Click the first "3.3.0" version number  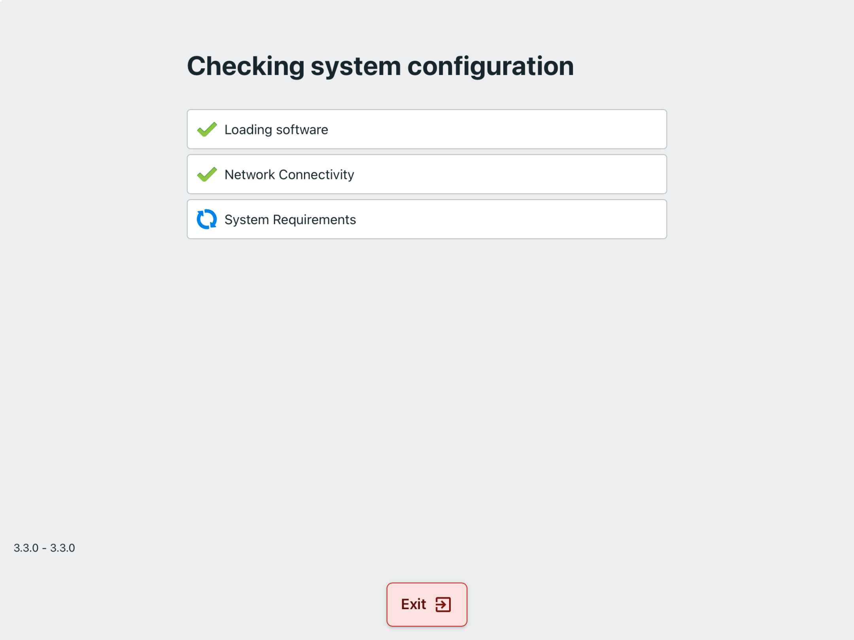[26, 548]
